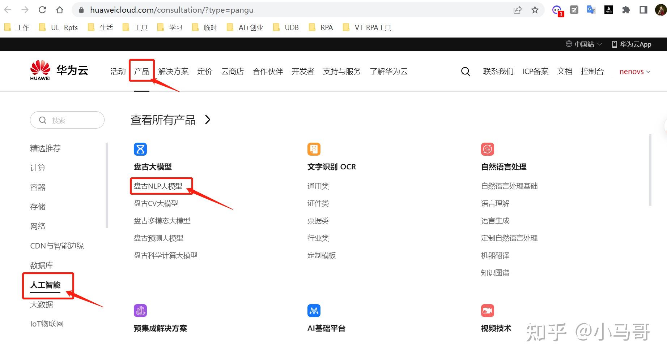Select 人工智能 in the left sidebar
The height and width of the screenshot is (359, 667).
[46, 285]
